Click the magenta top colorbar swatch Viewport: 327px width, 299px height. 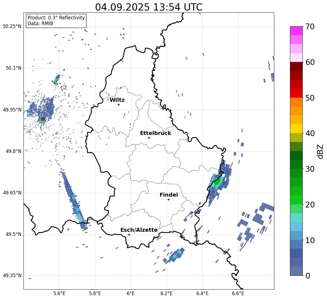tap(296, 31)
